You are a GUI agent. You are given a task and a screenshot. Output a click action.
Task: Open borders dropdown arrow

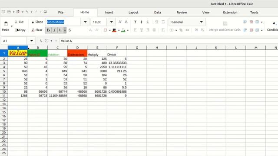[x=110, y=30]
